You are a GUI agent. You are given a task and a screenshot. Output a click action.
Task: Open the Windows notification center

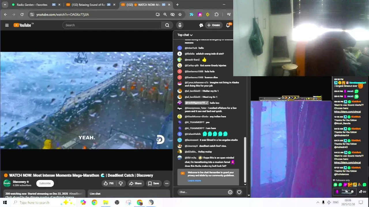[x=360, y=202]
